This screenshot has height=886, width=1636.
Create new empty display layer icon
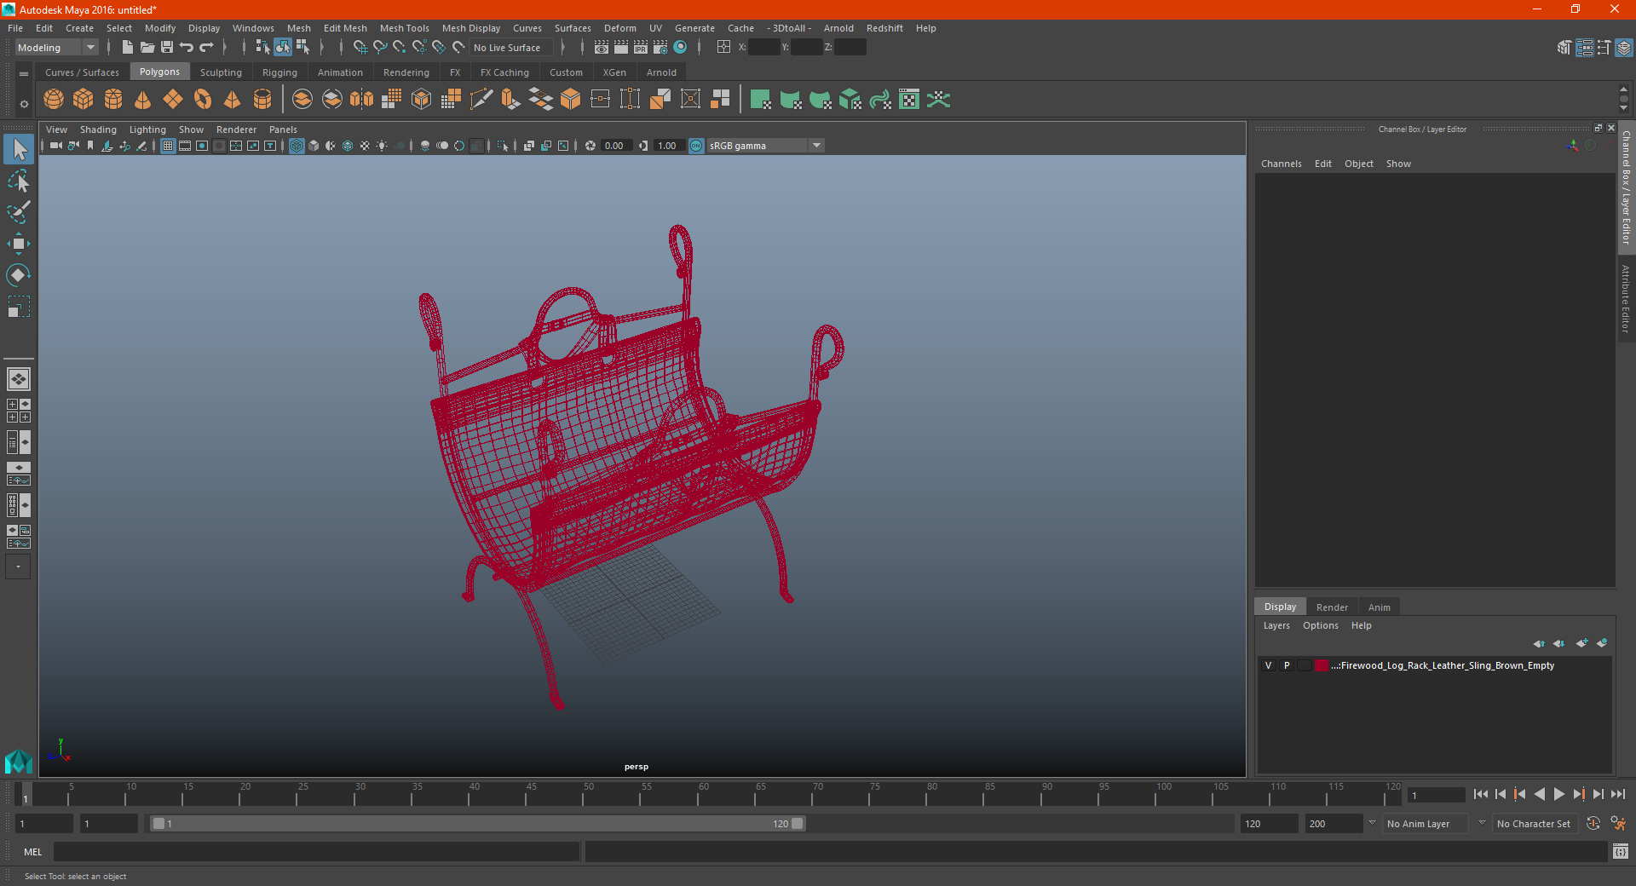click(1582, 643)
